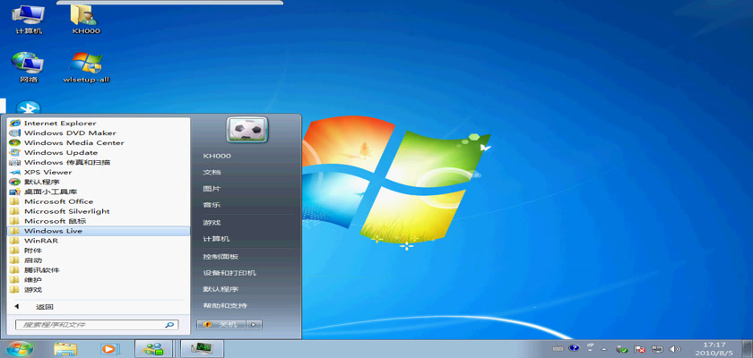Click the network tray icon
The height and width of the screenshot is (358, 753).
click(x=657, y=349)
